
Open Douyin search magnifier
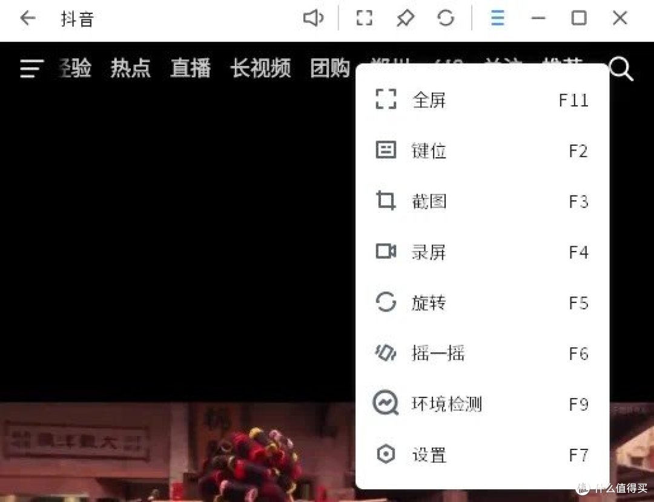pos(621,69)
